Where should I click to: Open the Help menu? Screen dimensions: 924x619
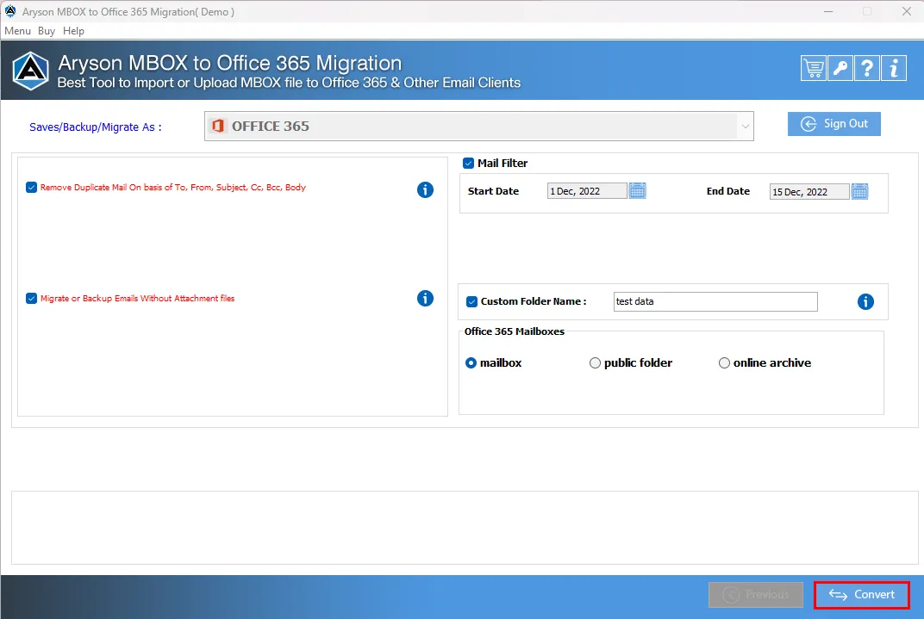coord(73,31)
